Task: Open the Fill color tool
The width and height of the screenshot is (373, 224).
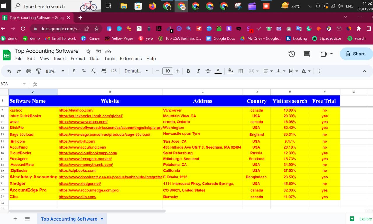Action: [231, 71]
